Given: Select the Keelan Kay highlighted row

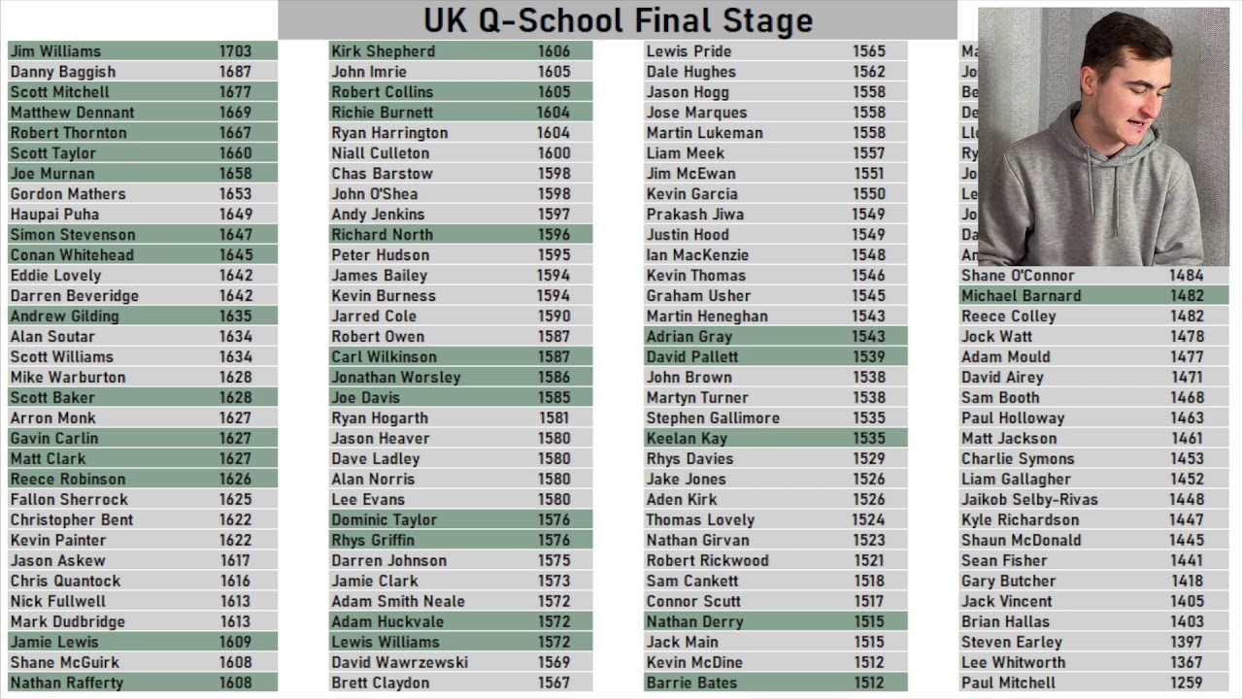Looking at the screenshot, I should (x=776, y=438).
